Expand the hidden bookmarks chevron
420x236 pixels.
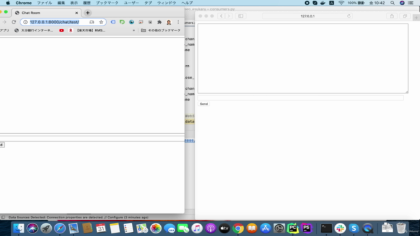pos(134,31)
